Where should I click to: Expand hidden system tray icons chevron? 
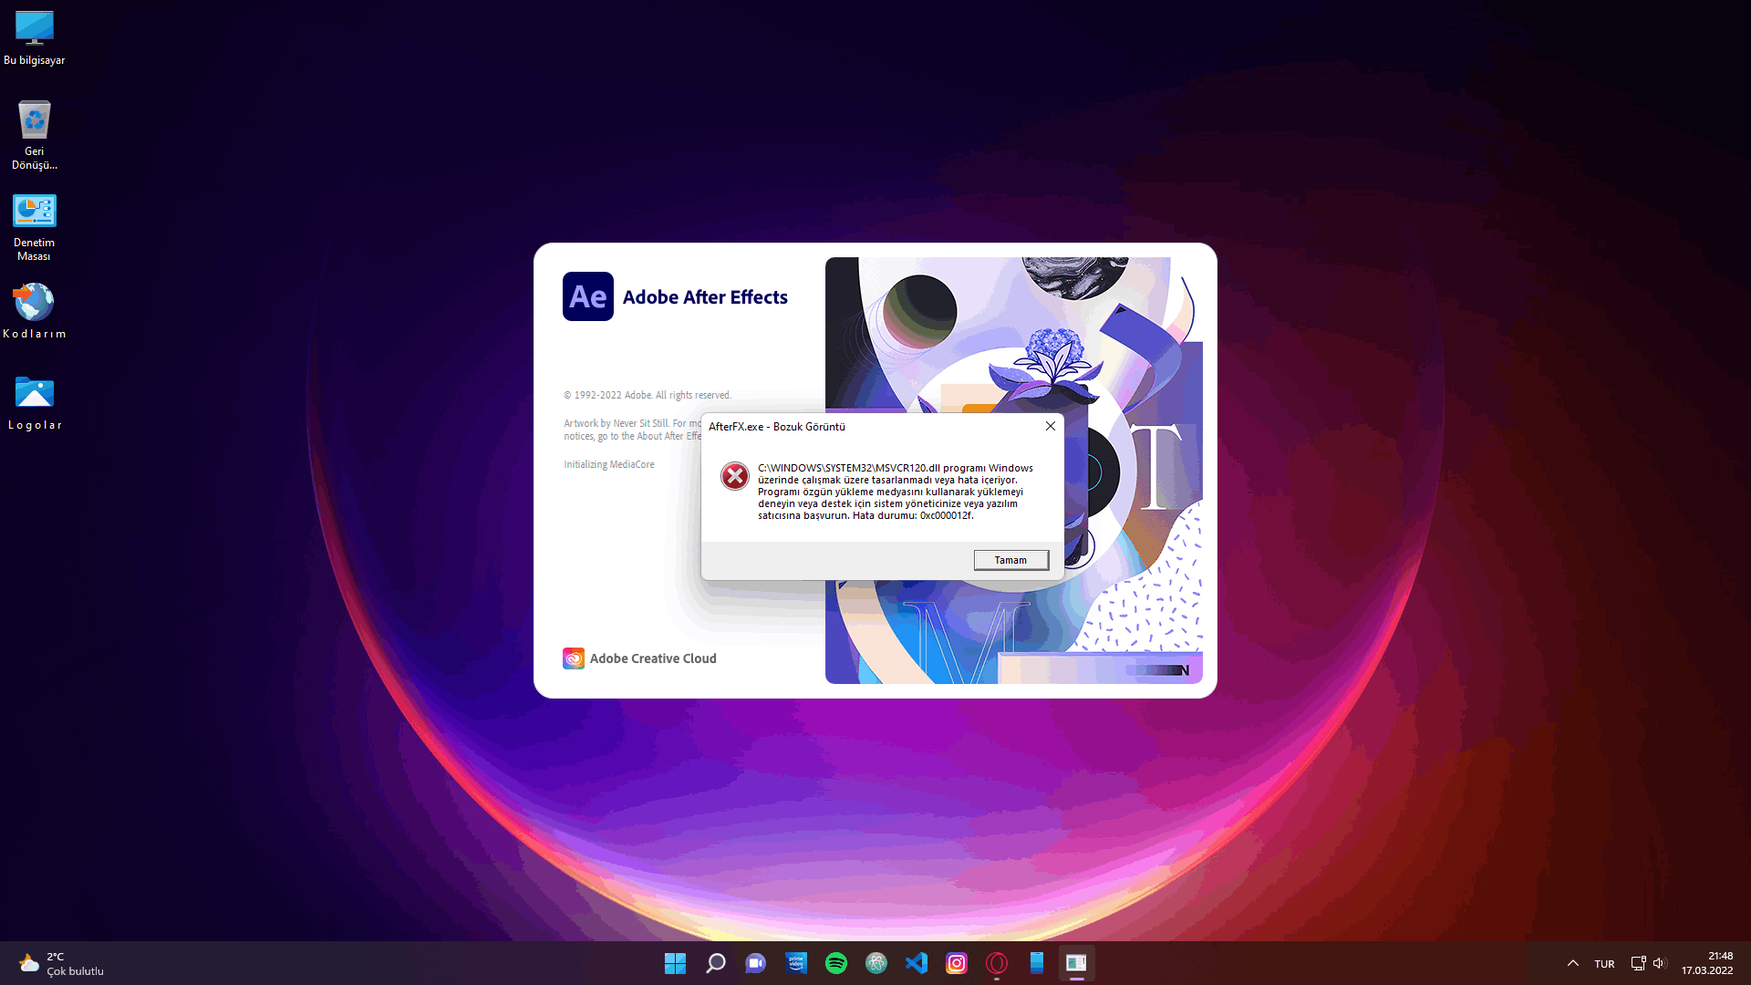click(x=1573, y=963)
